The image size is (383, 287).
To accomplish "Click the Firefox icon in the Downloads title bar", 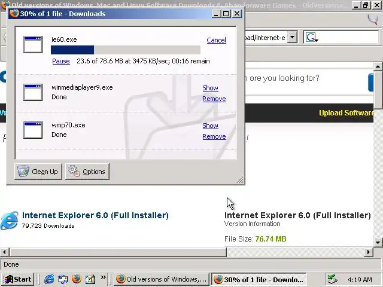I will 14,13.
